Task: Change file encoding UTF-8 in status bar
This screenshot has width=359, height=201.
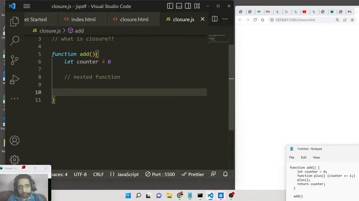Action: (x=80, y=174)
